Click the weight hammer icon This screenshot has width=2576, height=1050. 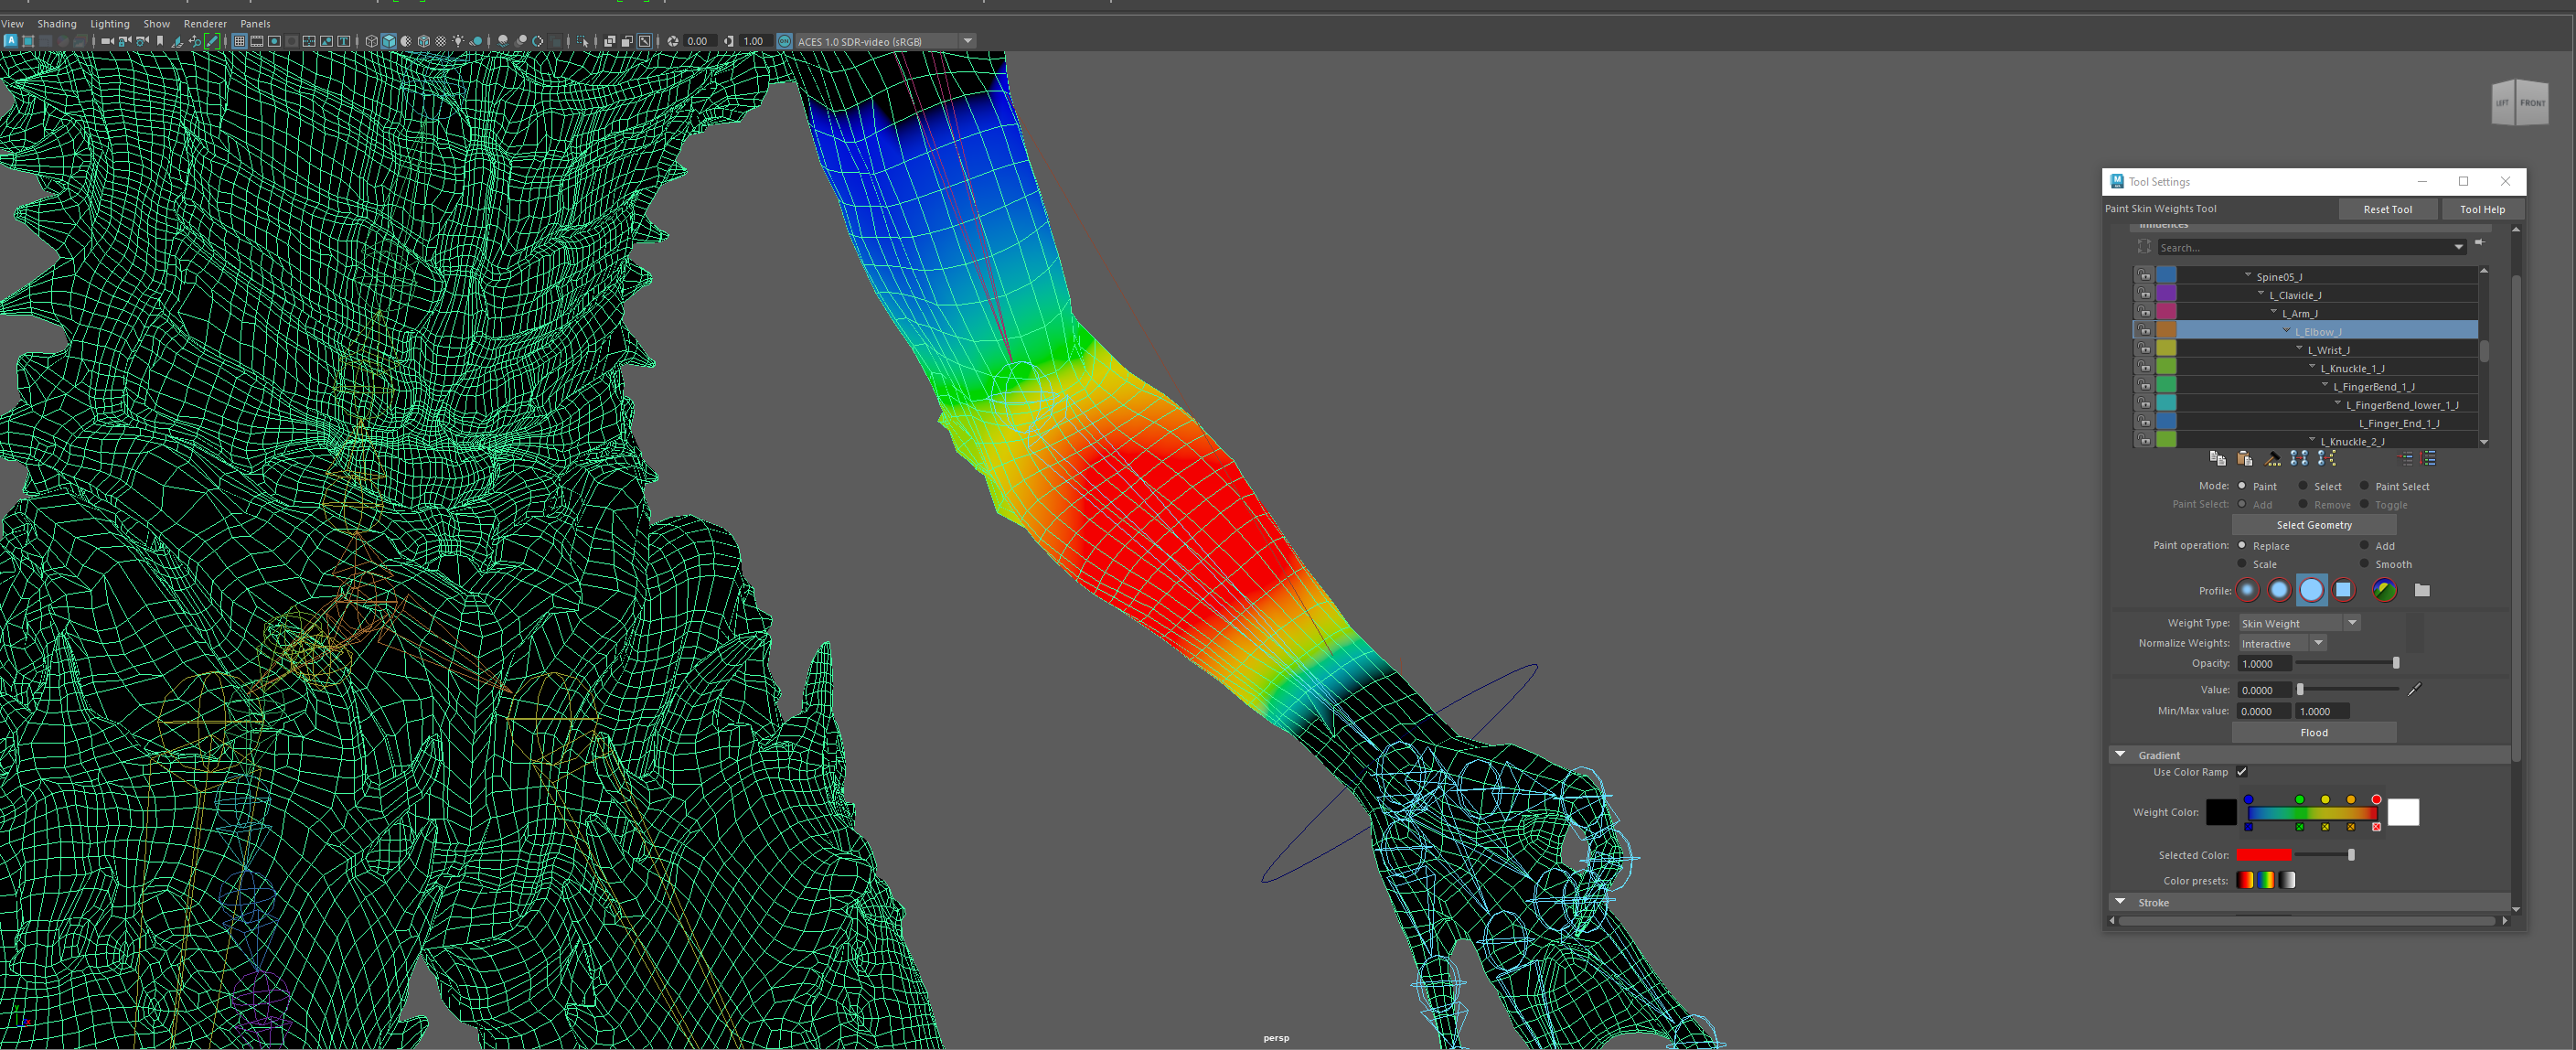coord(2273,458)
